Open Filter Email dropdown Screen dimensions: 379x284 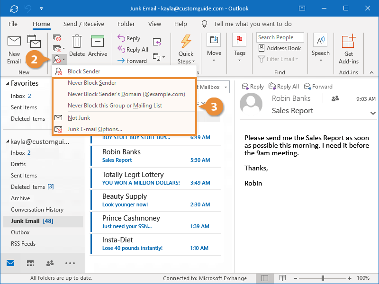click(x=278, y=59)
